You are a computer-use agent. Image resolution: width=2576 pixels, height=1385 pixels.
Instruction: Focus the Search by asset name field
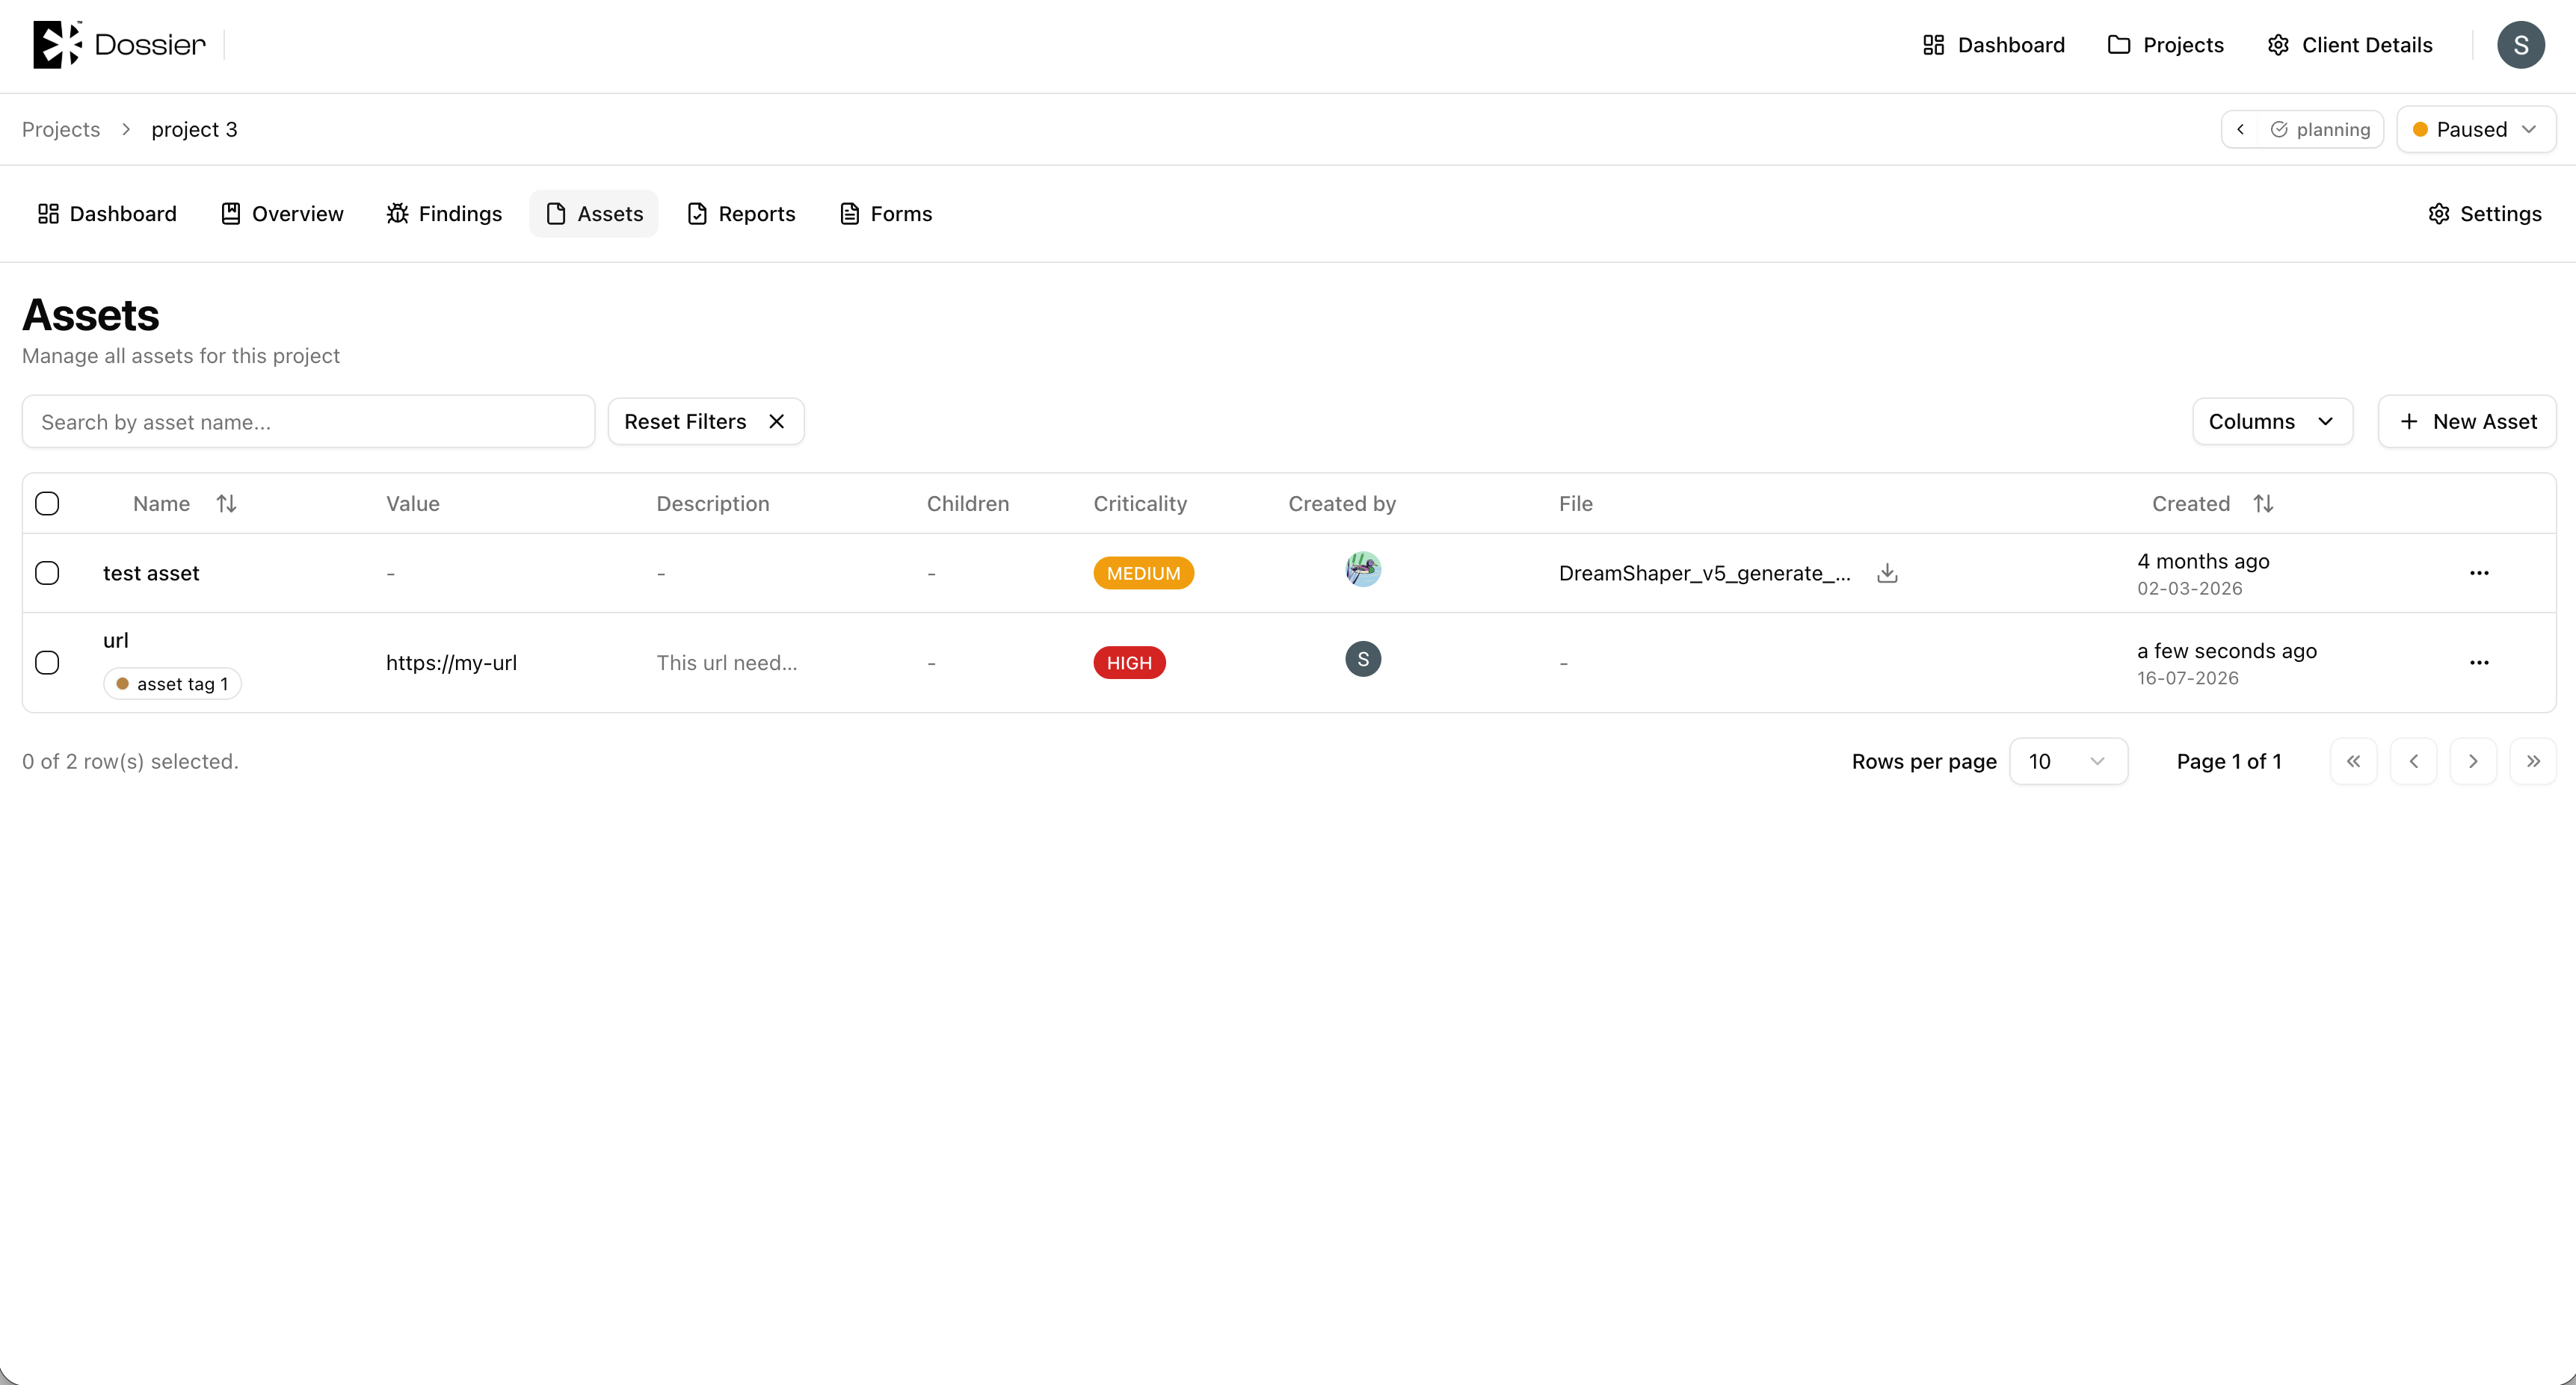[308, 421]
